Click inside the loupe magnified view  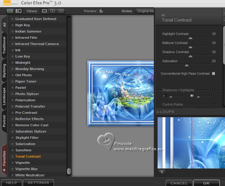tap(191, 143)
